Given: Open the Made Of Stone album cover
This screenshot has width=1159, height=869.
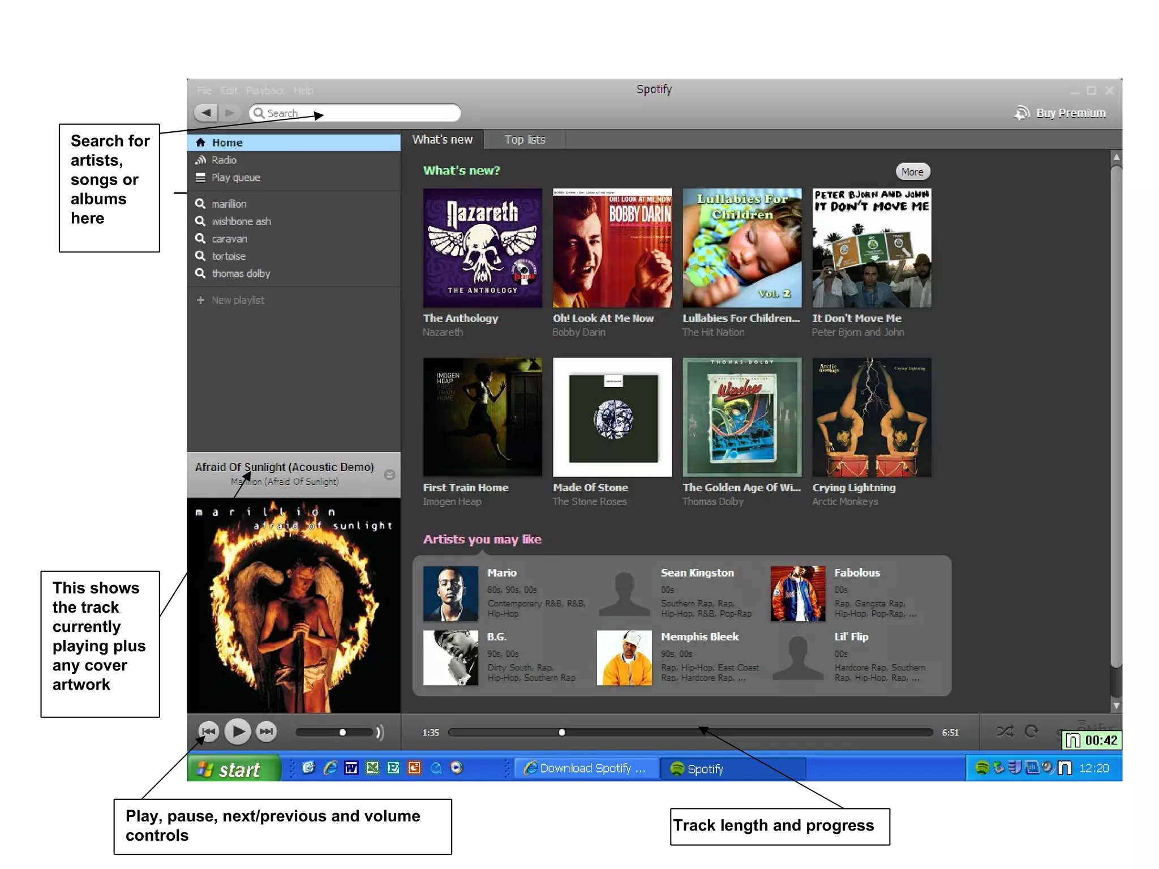Looking at the screenshot, I should [x=612, y=417].
